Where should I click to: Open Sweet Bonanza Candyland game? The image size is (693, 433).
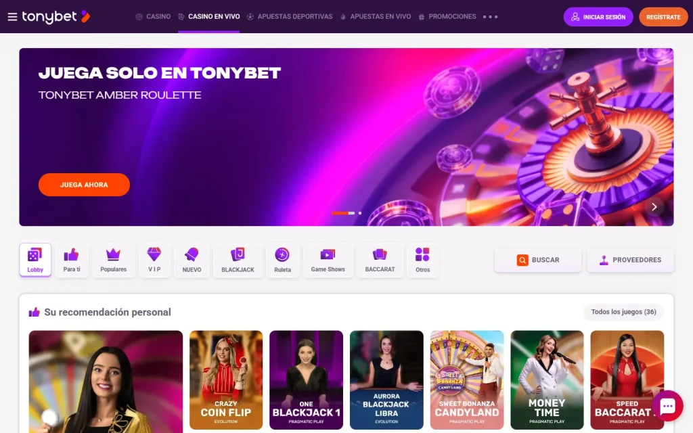467,380
